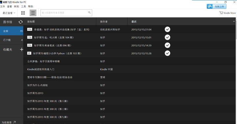Open 为您推荐 recommendations link
This screenshot has width=237, height=124.
[9, 122]
